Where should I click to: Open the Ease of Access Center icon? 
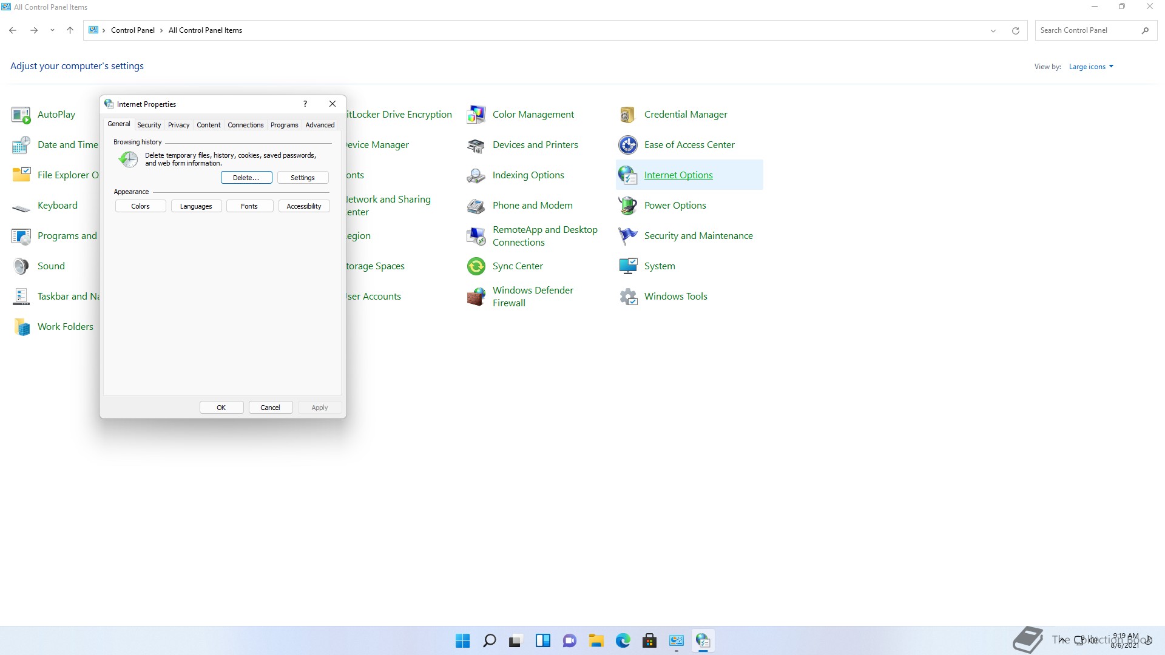(x=628, y=145)
